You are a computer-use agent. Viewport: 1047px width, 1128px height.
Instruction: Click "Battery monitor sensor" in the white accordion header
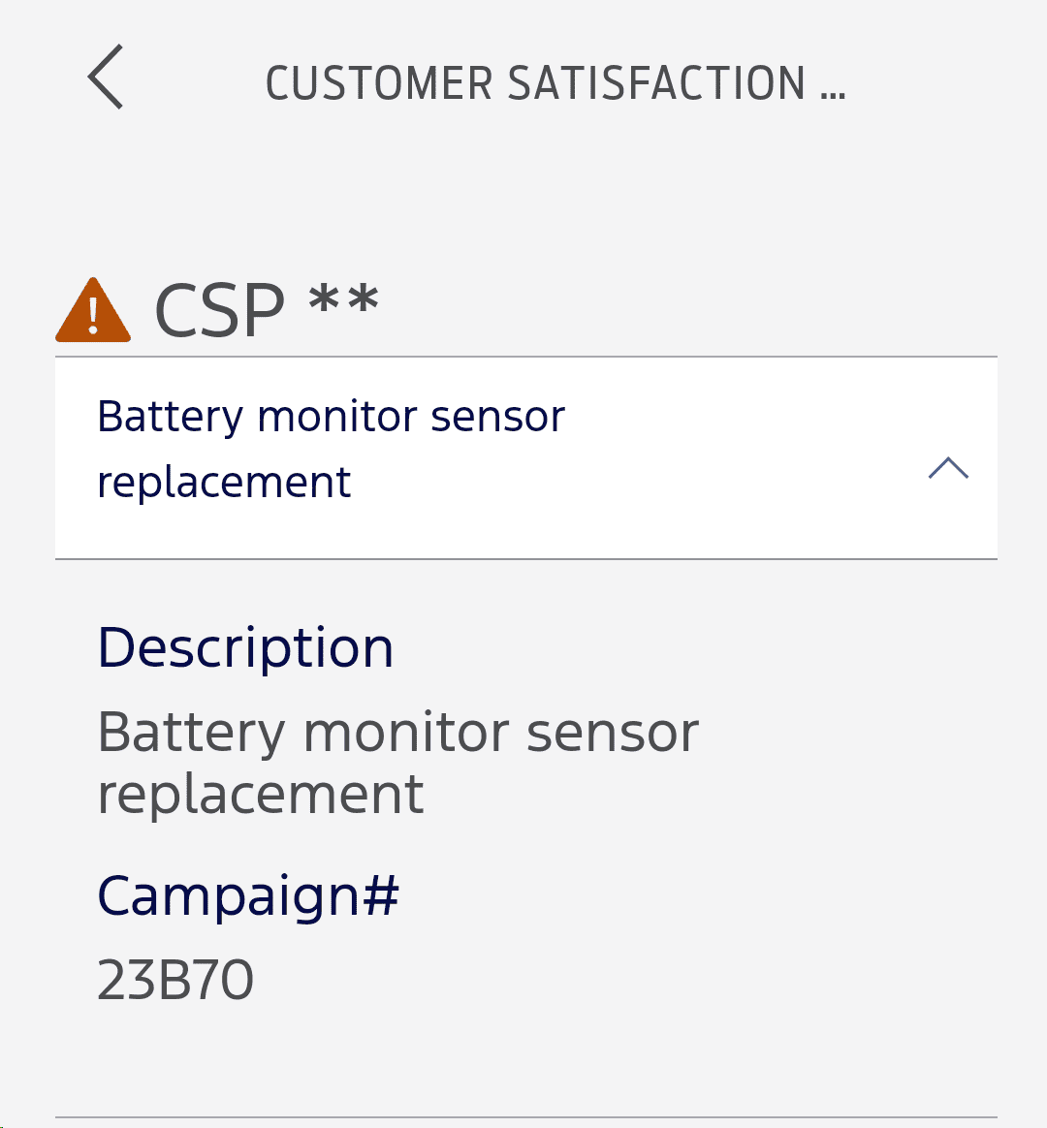331,417
